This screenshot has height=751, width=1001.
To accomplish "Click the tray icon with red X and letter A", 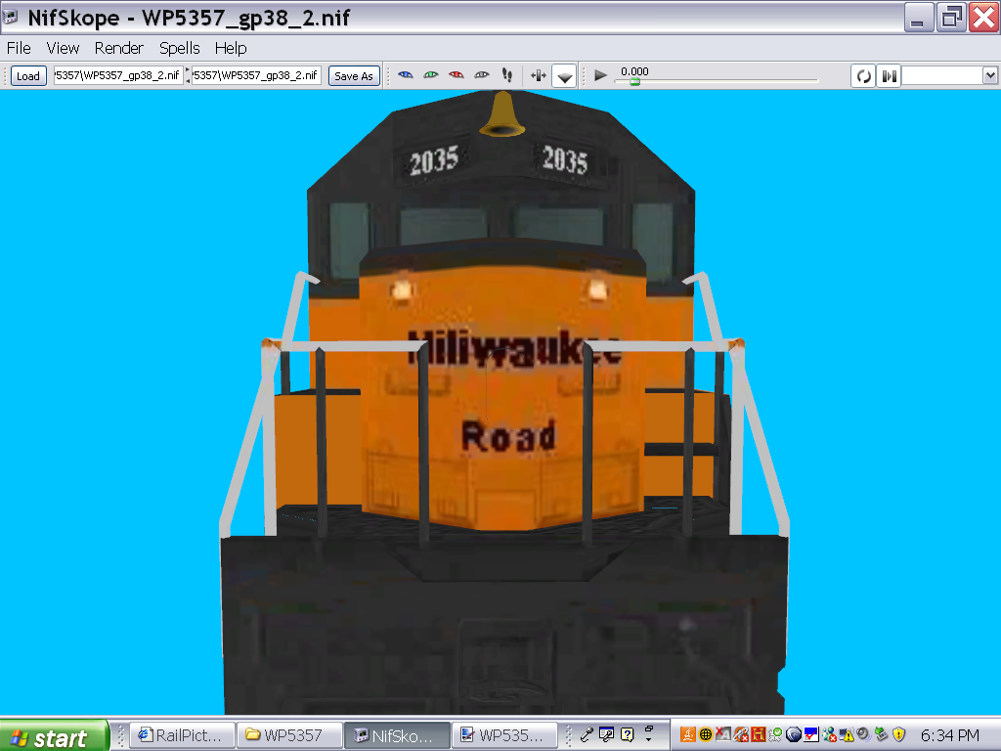I will [723, 735].
